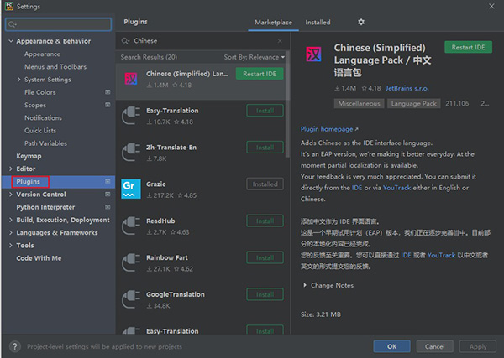Click the IDE link in English description
Image resolution: width=504 pixels, height=358 pixels.
[357, 188]
